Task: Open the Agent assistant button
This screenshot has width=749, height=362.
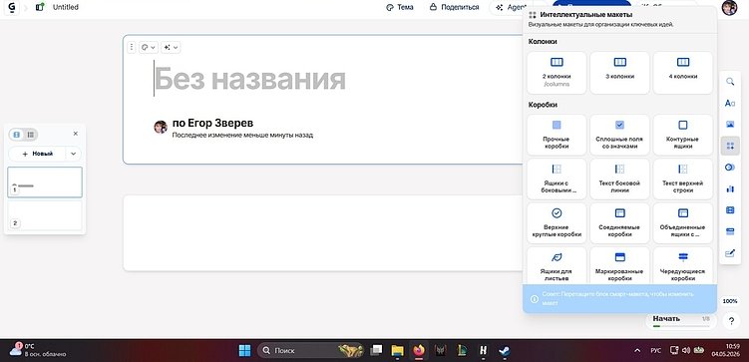Action: (x=511, y=7)
